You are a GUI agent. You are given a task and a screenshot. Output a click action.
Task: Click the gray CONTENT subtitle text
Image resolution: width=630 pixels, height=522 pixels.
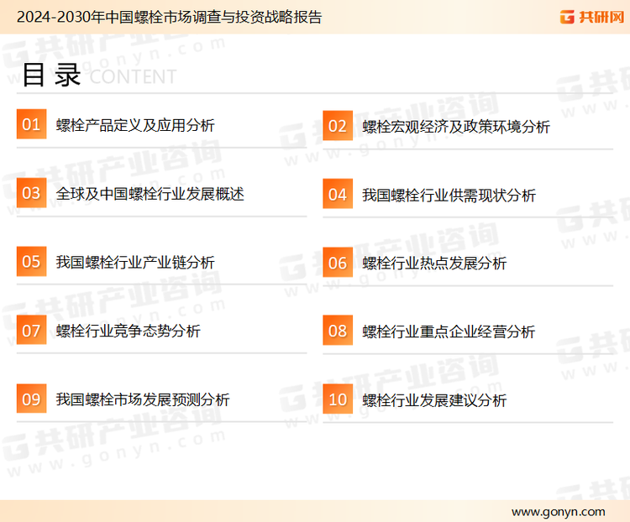point(133,76)
